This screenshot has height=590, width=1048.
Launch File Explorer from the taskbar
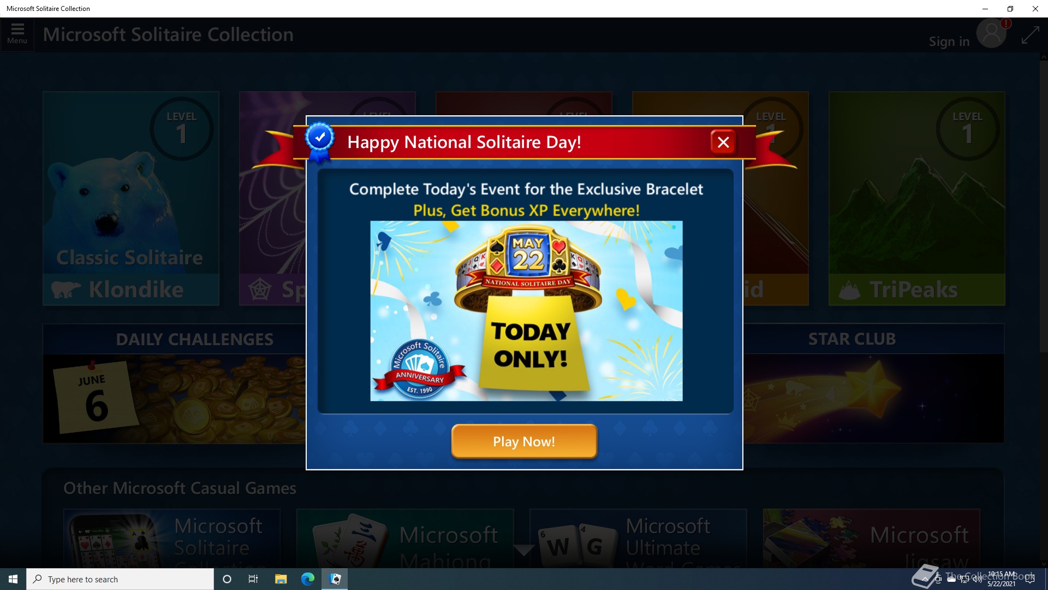point(281,579)
